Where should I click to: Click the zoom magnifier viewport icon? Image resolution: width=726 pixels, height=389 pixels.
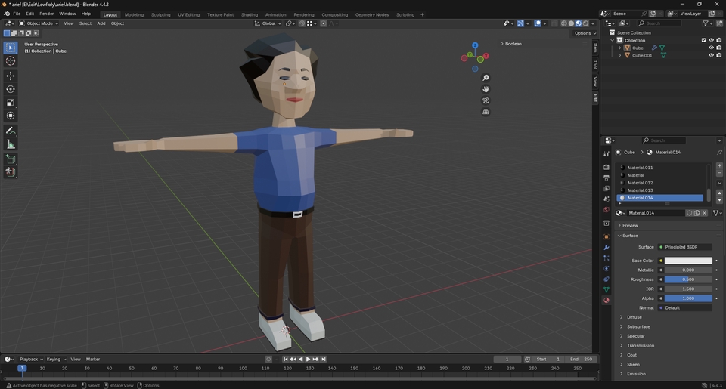(x=486, y=78)
